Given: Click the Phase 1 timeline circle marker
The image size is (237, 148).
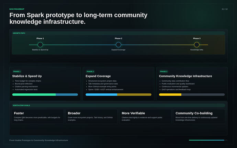Looking at the screenshot, I should click(x=40, y=45).
